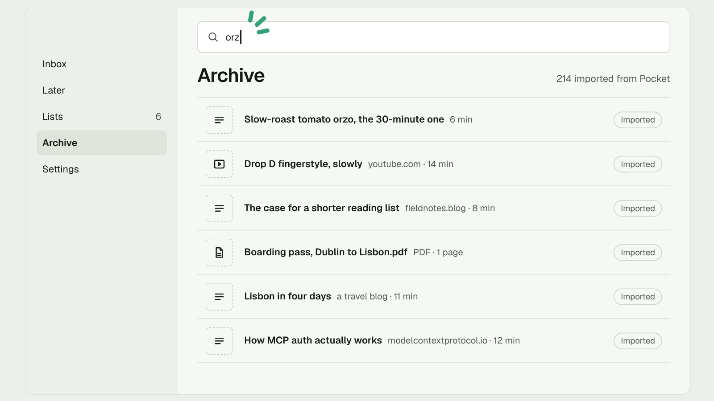Image resolution: width=714 pixels, height=401 pixels.
Task: Click the Imported badge on the Boarding pass row
Action: coord(638,253)
